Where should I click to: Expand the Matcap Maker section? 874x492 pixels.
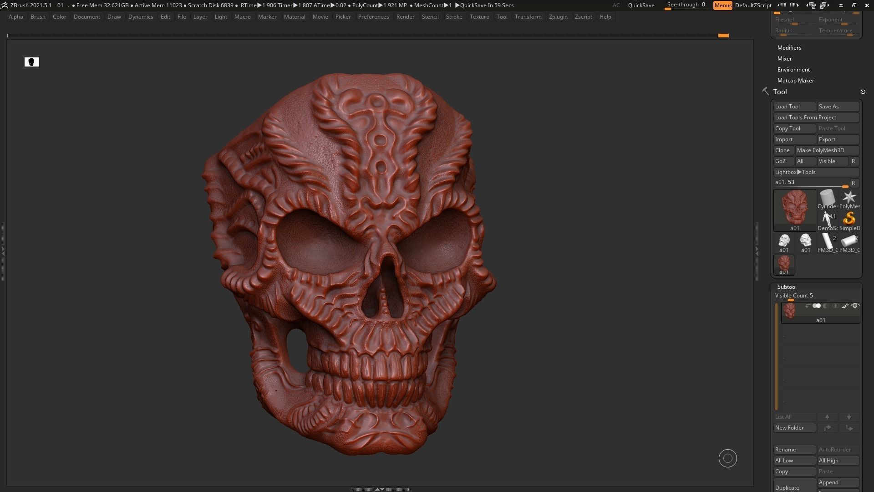click(x=796, y=81)
